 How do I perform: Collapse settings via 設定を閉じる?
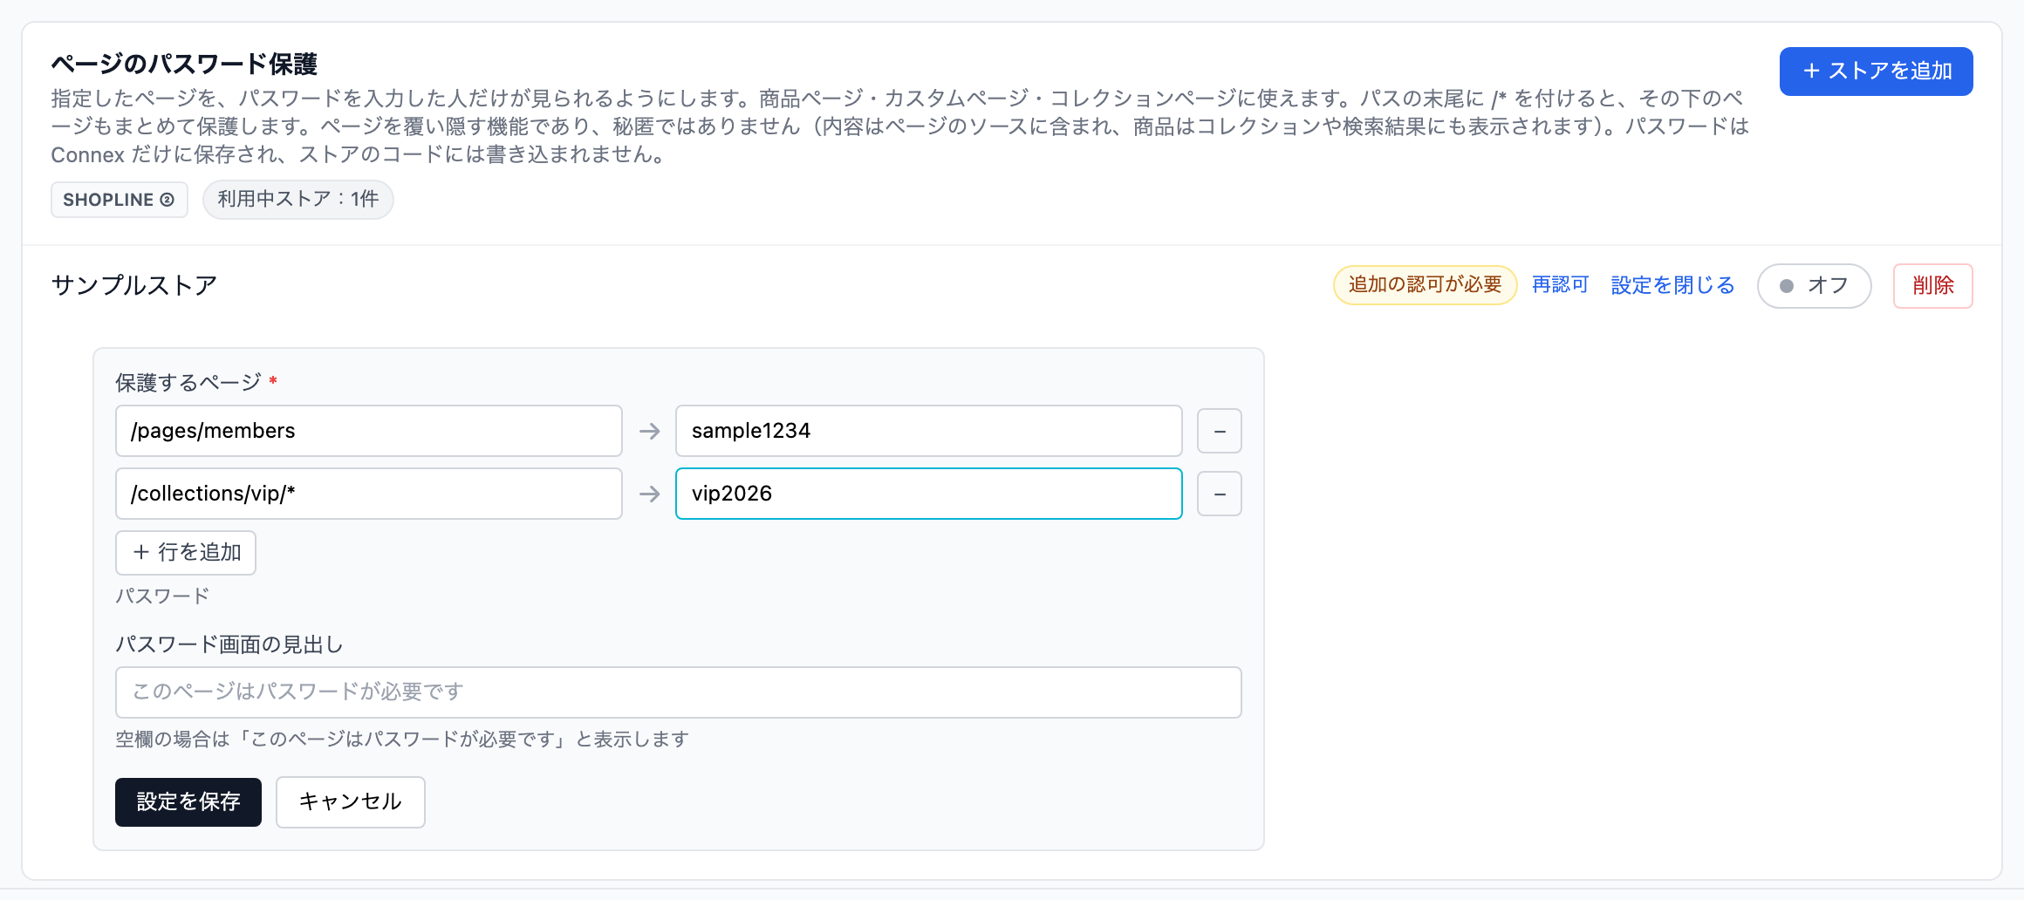click(1672, 285)
